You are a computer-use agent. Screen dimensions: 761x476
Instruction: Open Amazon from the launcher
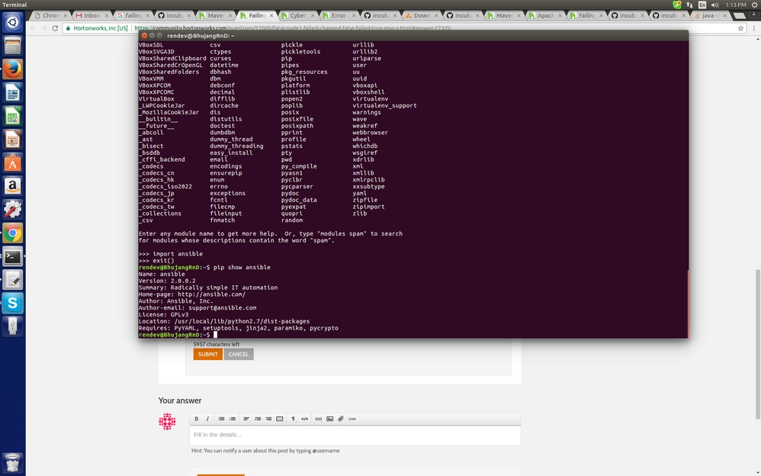pos(13,186)
